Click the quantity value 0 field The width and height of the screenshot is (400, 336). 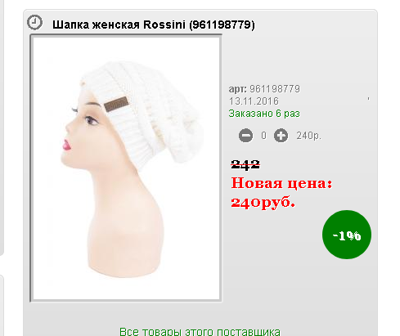pyautogui.click(x=263, y=136)
